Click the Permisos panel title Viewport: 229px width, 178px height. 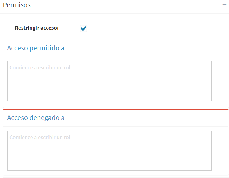pyautogui.click(x=17, y=5)
